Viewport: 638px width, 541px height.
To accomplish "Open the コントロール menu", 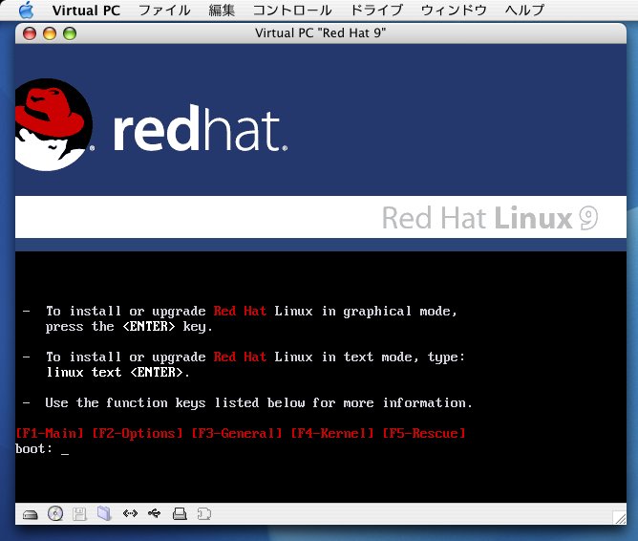I will tap(292, 11).
